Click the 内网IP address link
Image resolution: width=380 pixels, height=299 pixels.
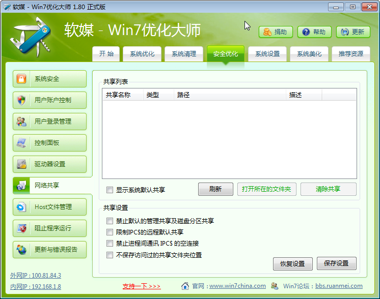(36, 287)
